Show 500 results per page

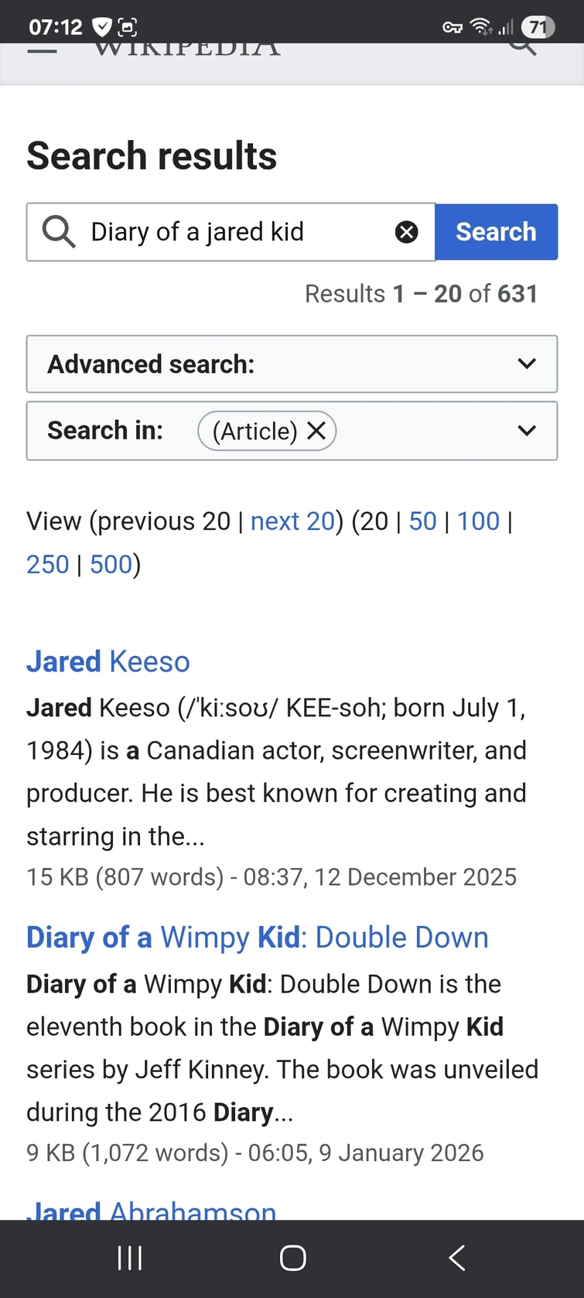(x=111, y=565)
